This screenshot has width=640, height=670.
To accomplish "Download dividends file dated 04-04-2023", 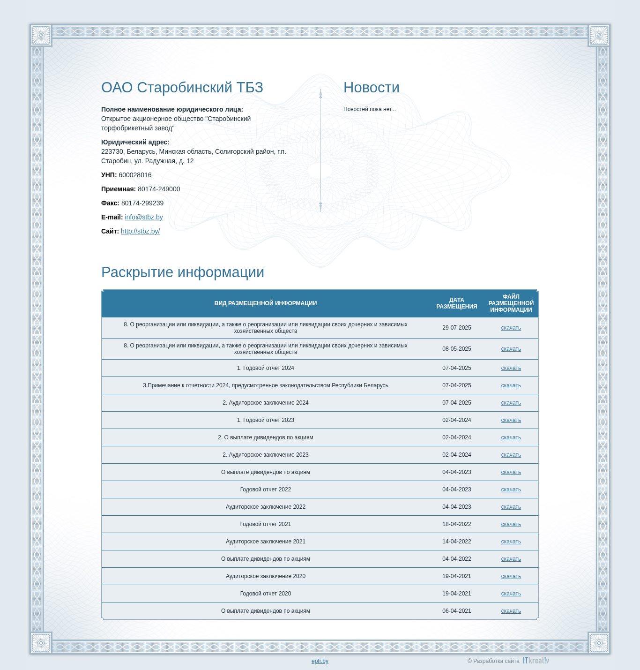I will point(511,472).
